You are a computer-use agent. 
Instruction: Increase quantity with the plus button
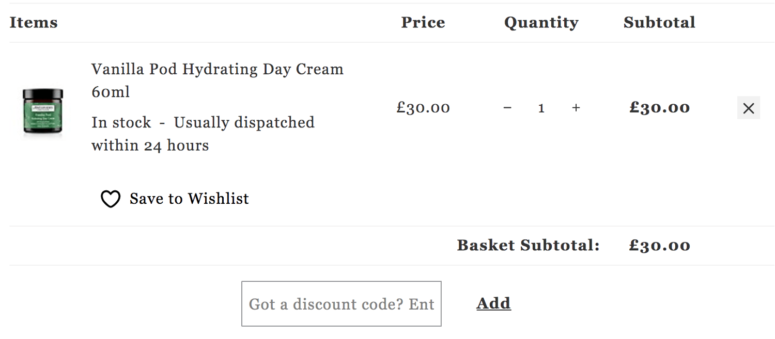tap(576, 108)
